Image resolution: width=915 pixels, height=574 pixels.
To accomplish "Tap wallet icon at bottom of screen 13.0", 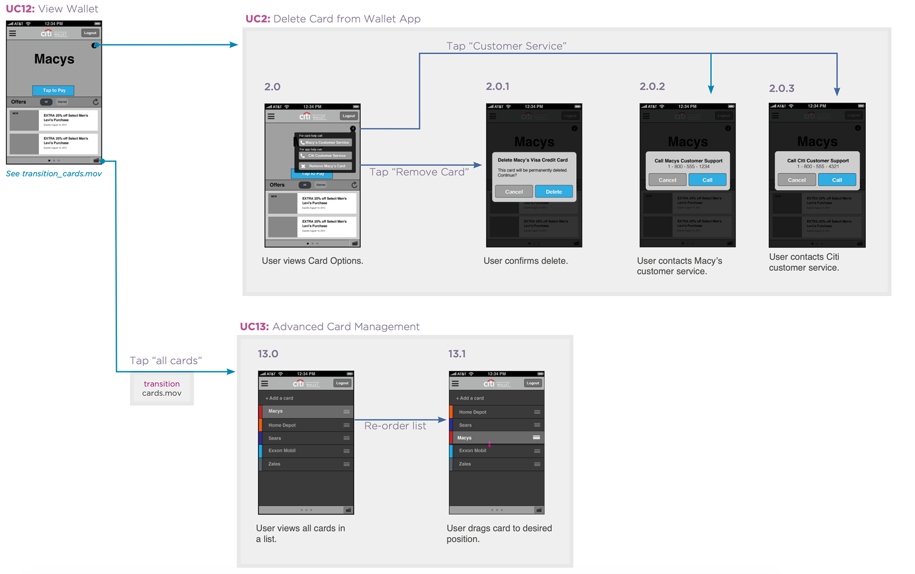I will 348,510.
